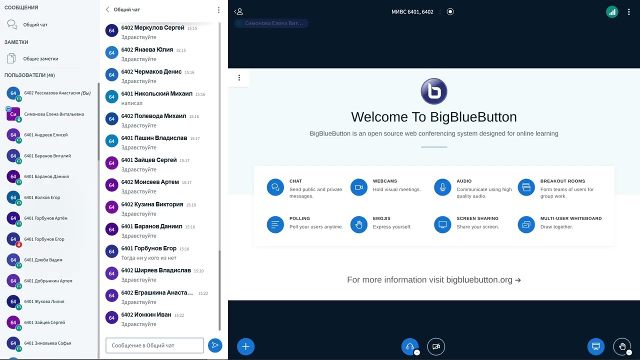This screenshot has width=640, height=360.
Task: Select user 6401 Волков Егор
Action: [x=50, y=197]
